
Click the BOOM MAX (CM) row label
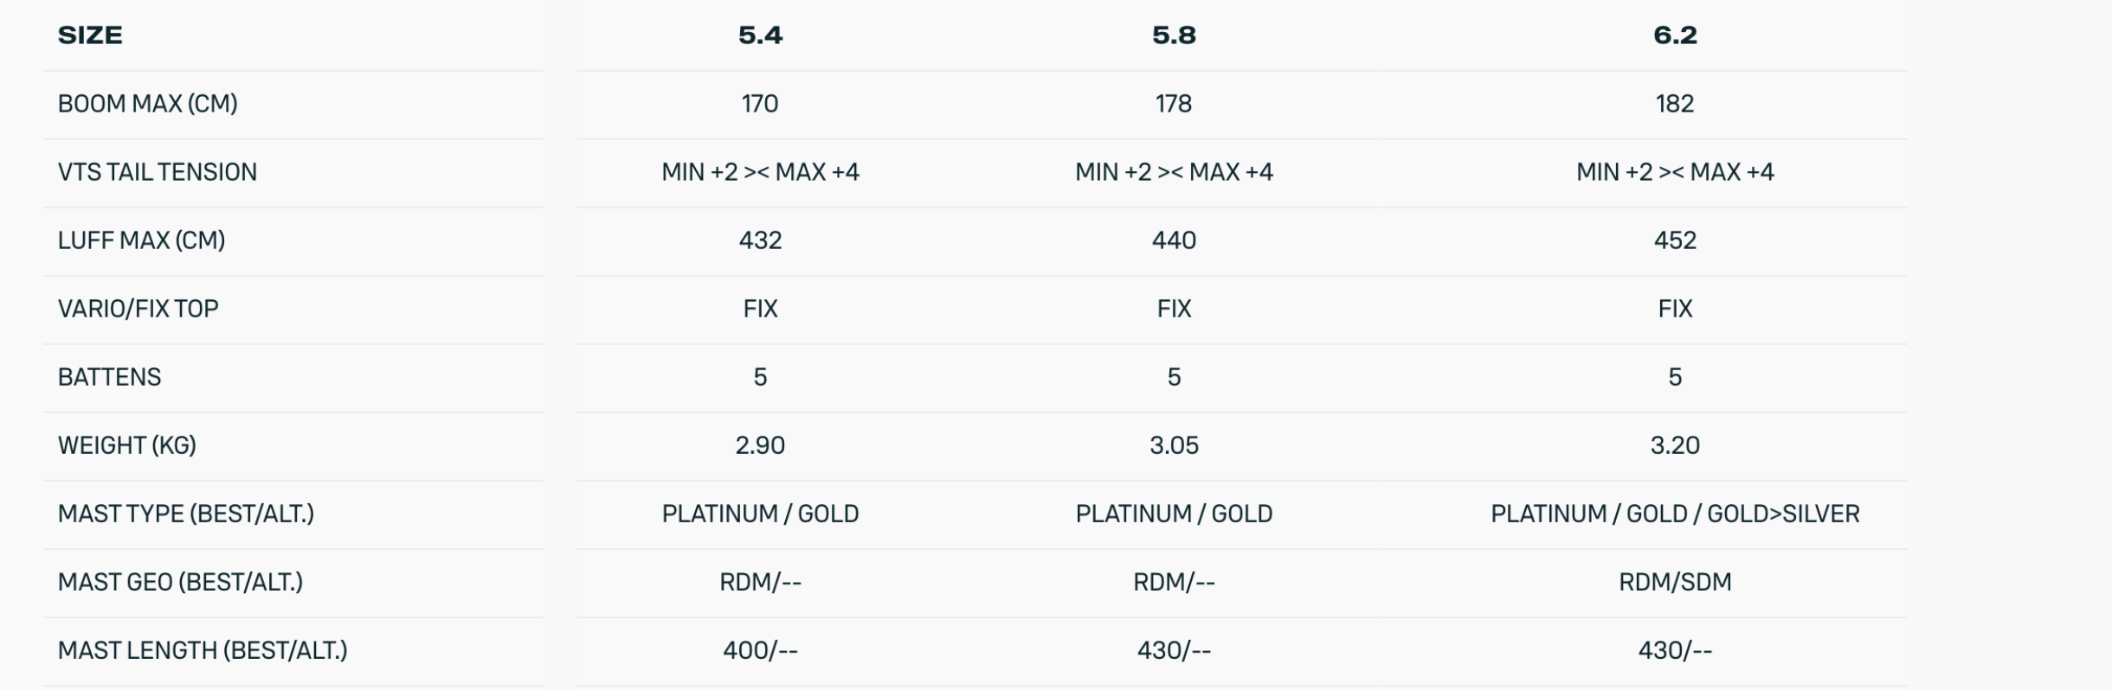point(147,104)
